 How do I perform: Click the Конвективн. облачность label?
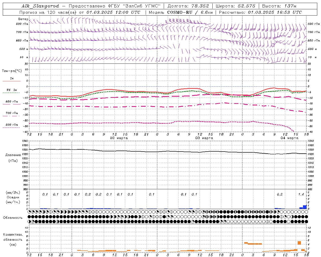pos(13,237)
